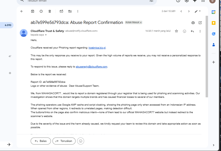Click the email subject heading
The image size is (221, 151).
click(77, 23)
